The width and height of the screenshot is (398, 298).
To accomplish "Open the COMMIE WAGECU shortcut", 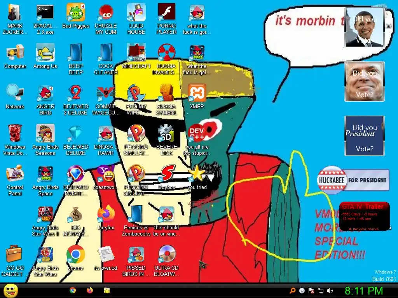I will pos(106,100).
